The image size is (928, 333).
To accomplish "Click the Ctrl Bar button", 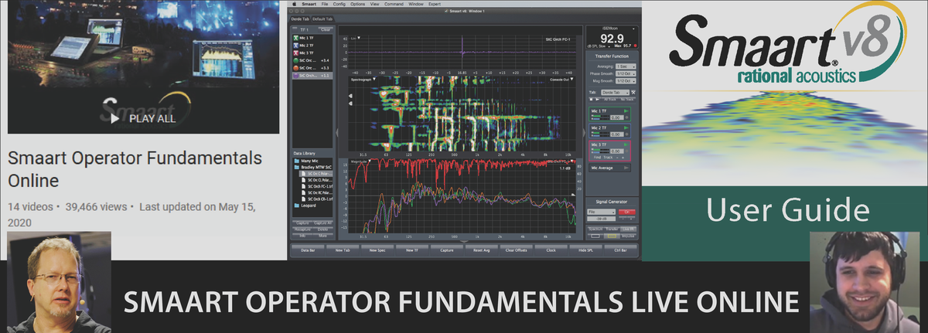I will tap(621, 250).
